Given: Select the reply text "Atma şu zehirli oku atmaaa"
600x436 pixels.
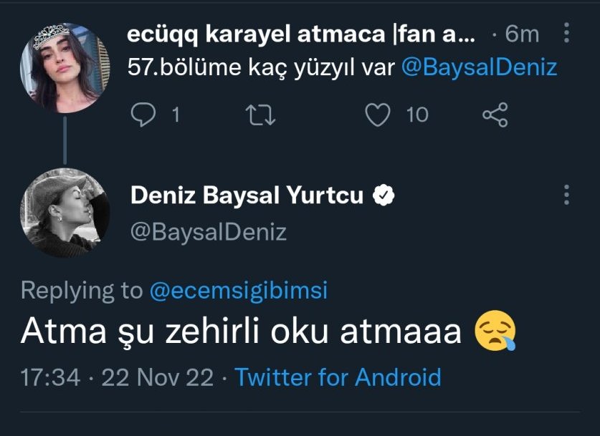Looking at the screenshot, I should coord(241,332).
